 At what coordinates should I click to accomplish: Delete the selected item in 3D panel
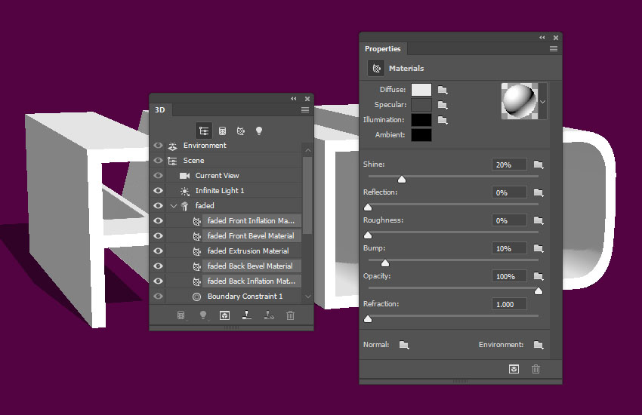click(290, 315)
